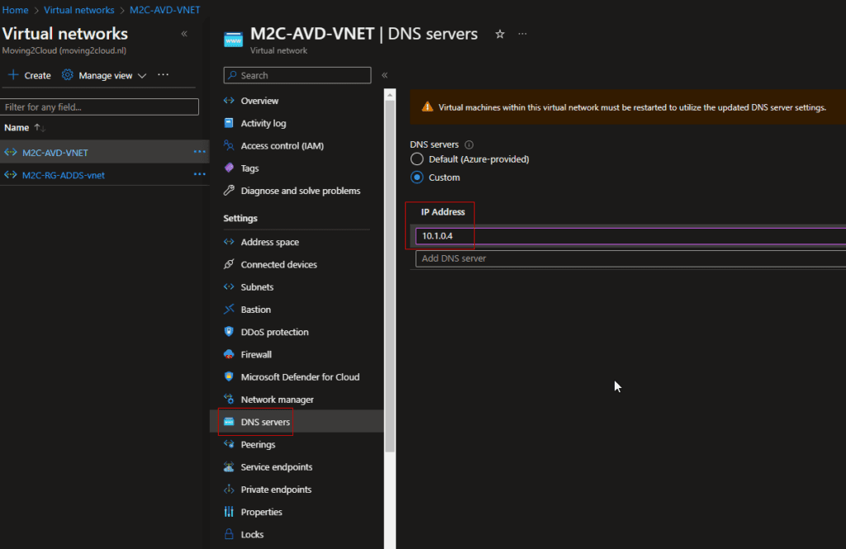Click the Create button
Image resolution: width=846 pixels, height=549 pixels.
(29, 75)
